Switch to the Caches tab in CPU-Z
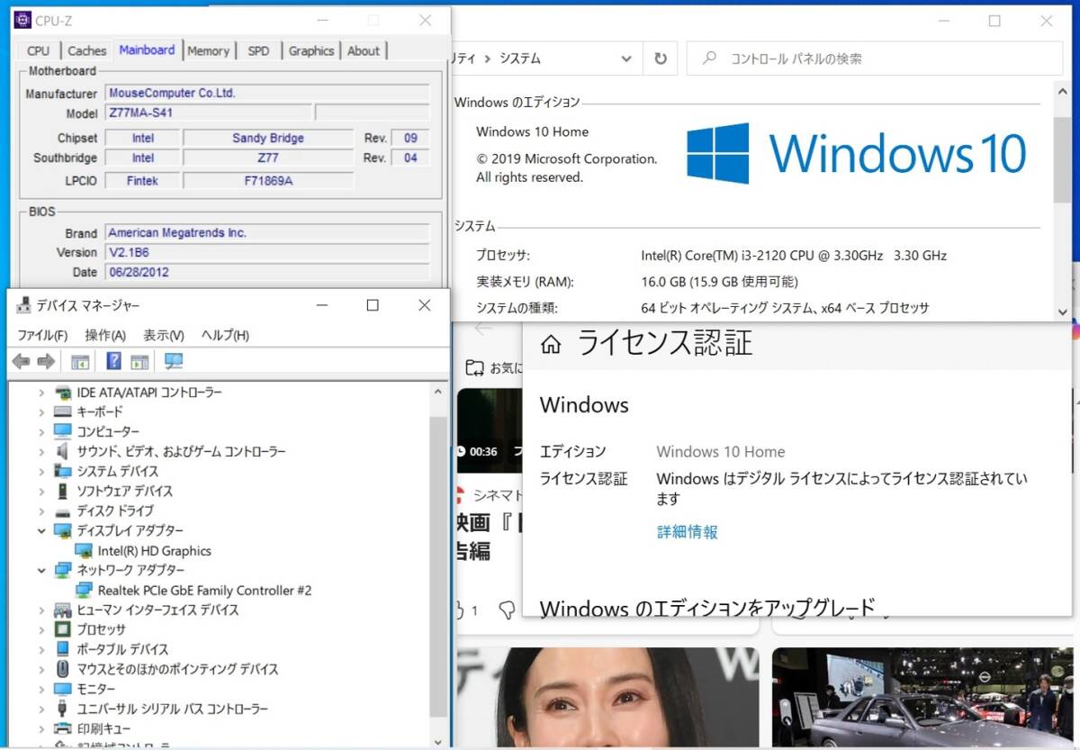This screenshot has width=1080, height=750. (x=87, y=50)
